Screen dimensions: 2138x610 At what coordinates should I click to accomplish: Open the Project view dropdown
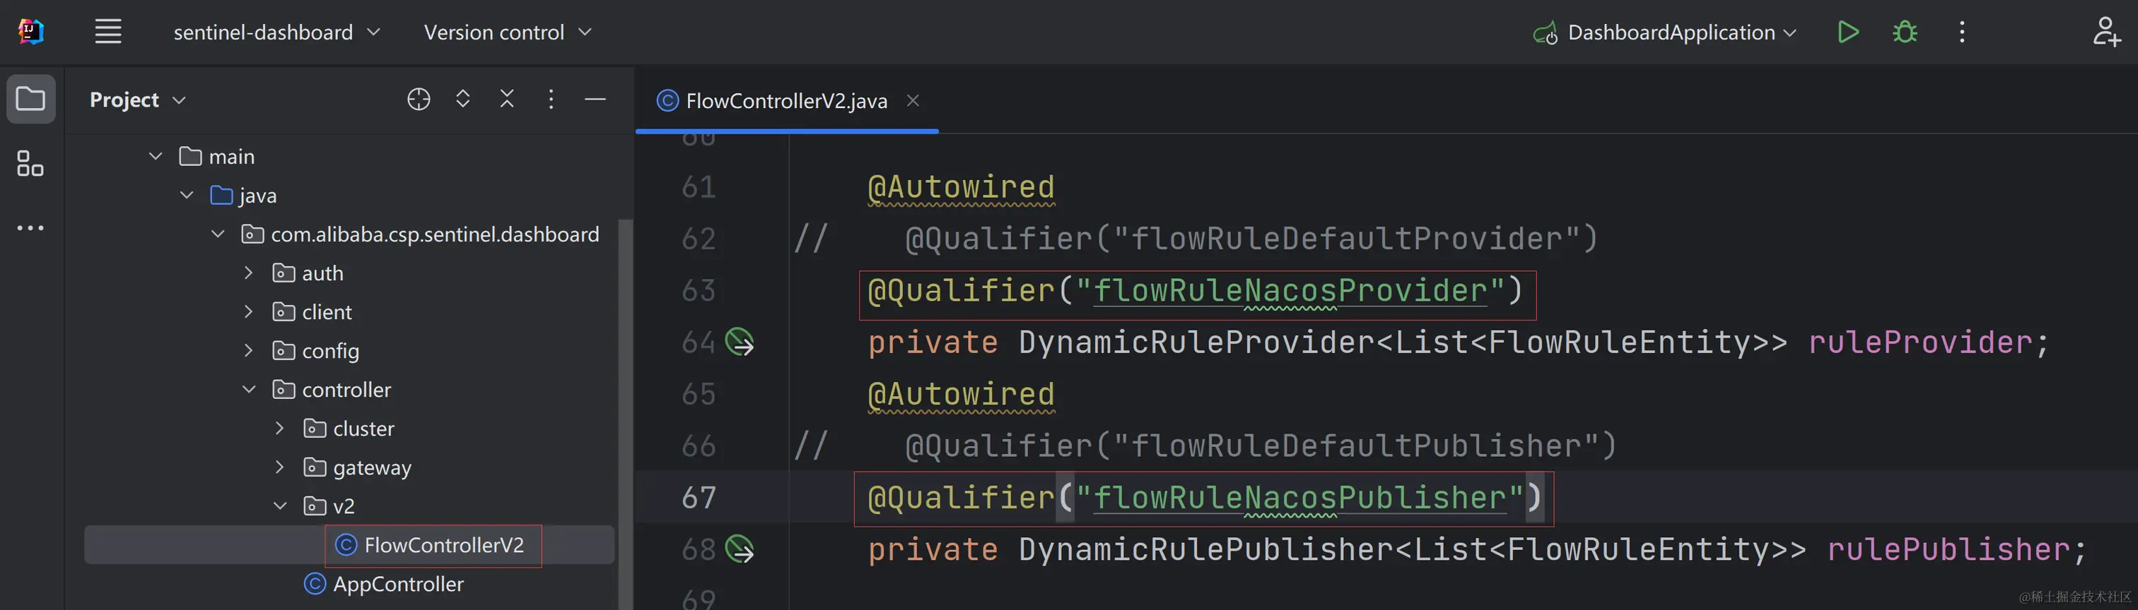[x=138, y=100]
